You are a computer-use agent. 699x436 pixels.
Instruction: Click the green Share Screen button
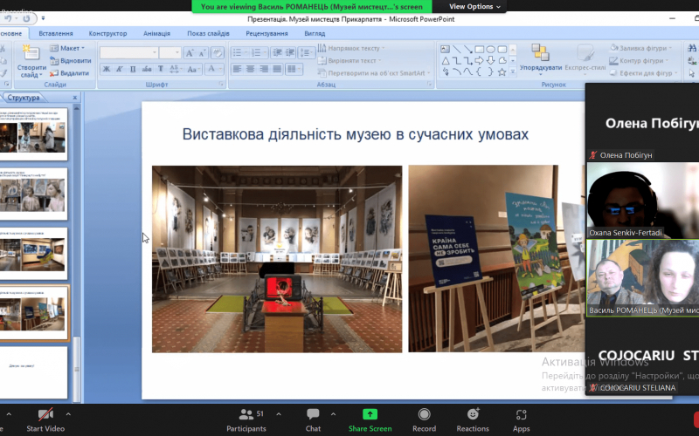pyautogui.click(x=370, y=420)
